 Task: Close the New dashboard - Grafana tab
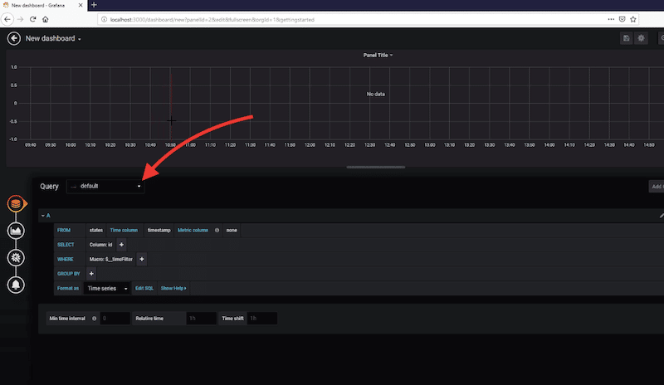81,5
